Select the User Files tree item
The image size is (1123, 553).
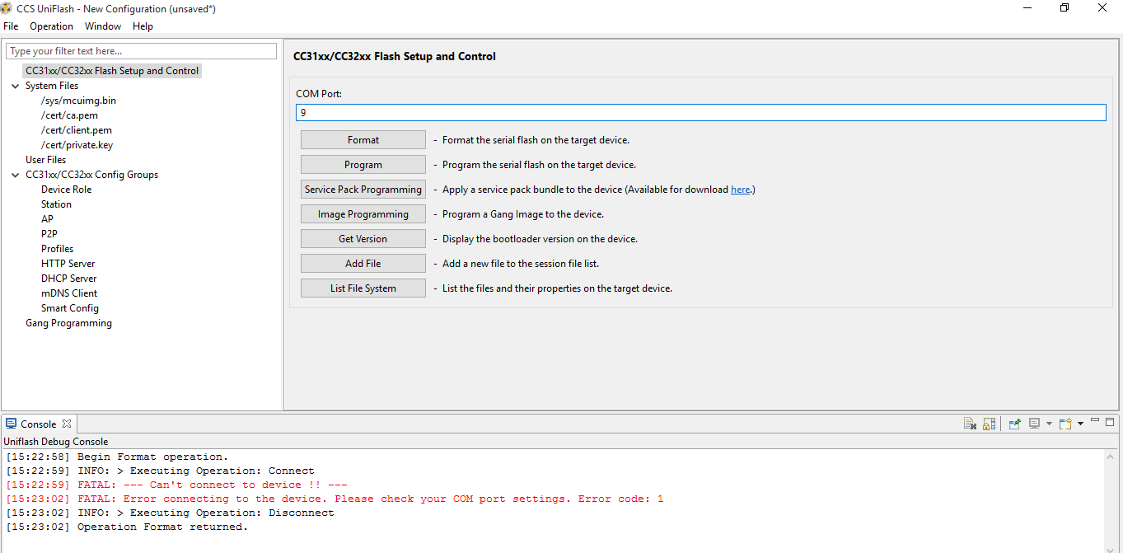tap(45, 160)
